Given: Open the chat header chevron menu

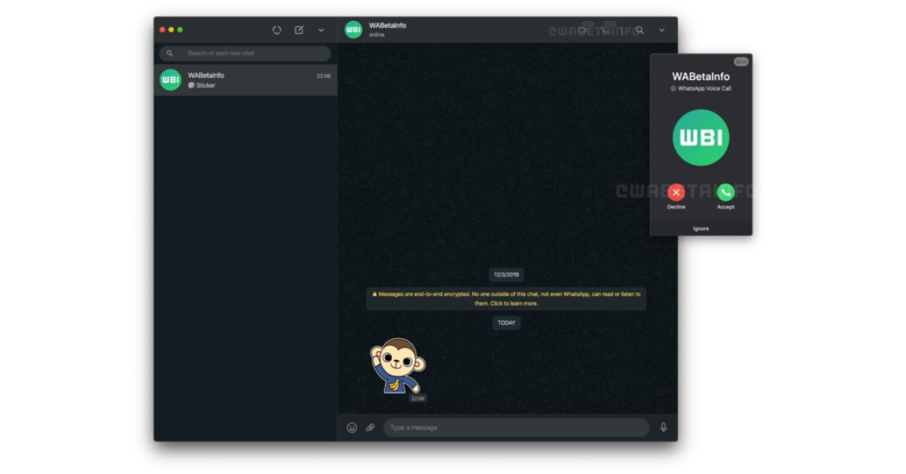Looking at the screenshot, I should point(661,30).
